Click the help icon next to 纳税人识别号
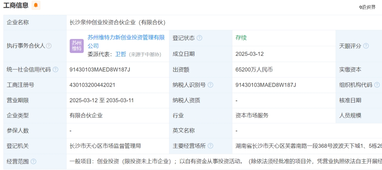382x170 pixels. 210,85
